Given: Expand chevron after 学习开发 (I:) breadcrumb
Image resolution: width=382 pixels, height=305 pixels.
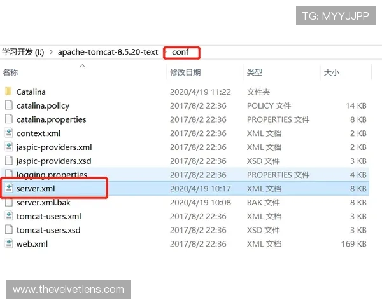Looking at the screenshot, I should [51, 52].
